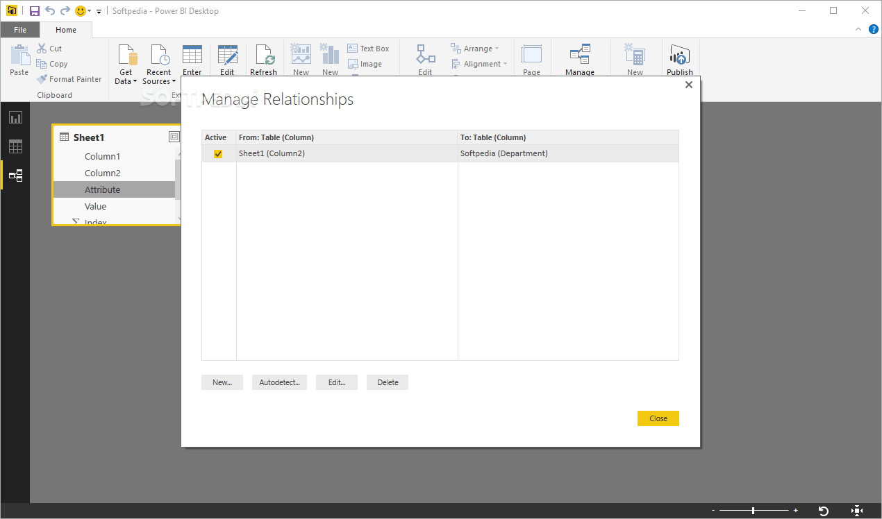882x519 pixels.
Task: Select Relationships view in sidebar
Action: [x=15, y=176]
